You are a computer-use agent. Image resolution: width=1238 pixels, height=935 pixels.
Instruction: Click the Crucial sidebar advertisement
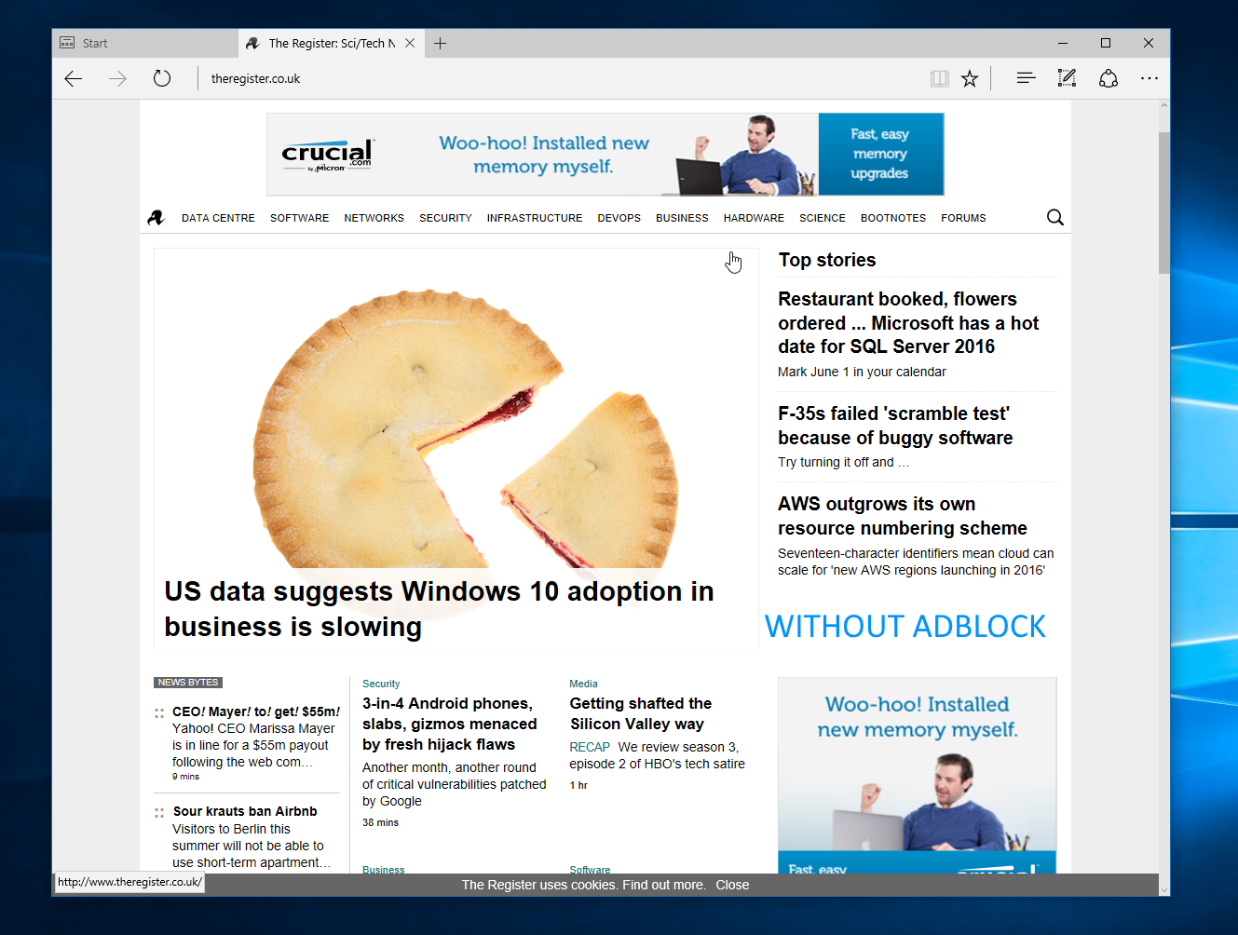coord(918,776)
